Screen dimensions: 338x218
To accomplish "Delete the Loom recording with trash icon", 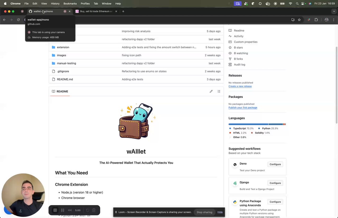I will (94, 210).
